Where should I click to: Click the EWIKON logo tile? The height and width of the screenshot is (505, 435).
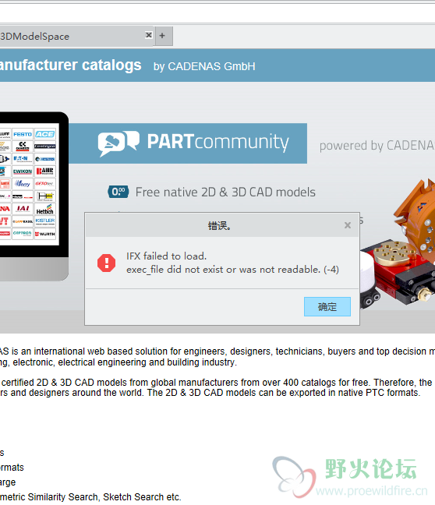coord(23,171)
